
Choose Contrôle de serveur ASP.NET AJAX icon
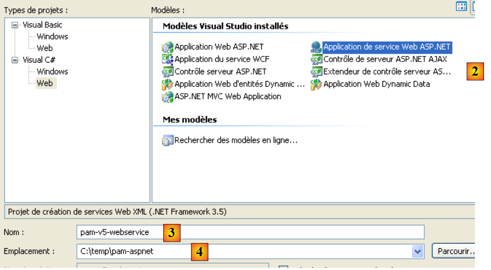point(316,59)
